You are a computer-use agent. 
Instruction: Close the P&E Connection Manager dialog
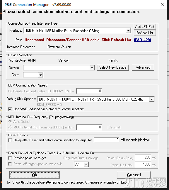[x=162, y=4]
